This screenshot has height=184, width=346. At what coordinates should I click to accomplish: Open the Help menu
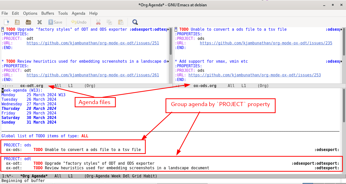coord(93,13)
